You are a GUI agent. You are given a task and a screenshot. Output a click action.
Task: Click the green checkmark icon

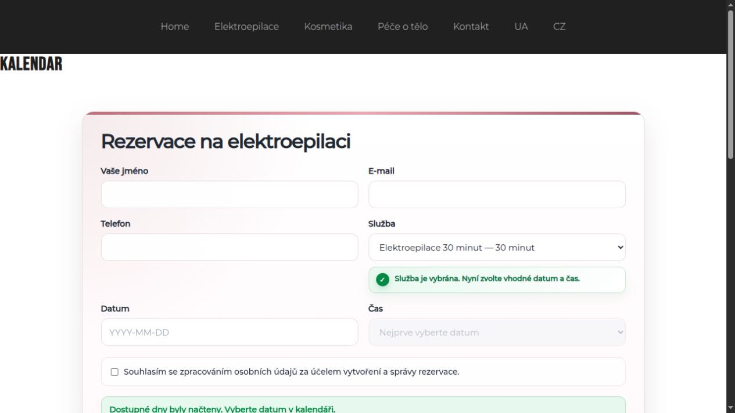coord(382,280)
